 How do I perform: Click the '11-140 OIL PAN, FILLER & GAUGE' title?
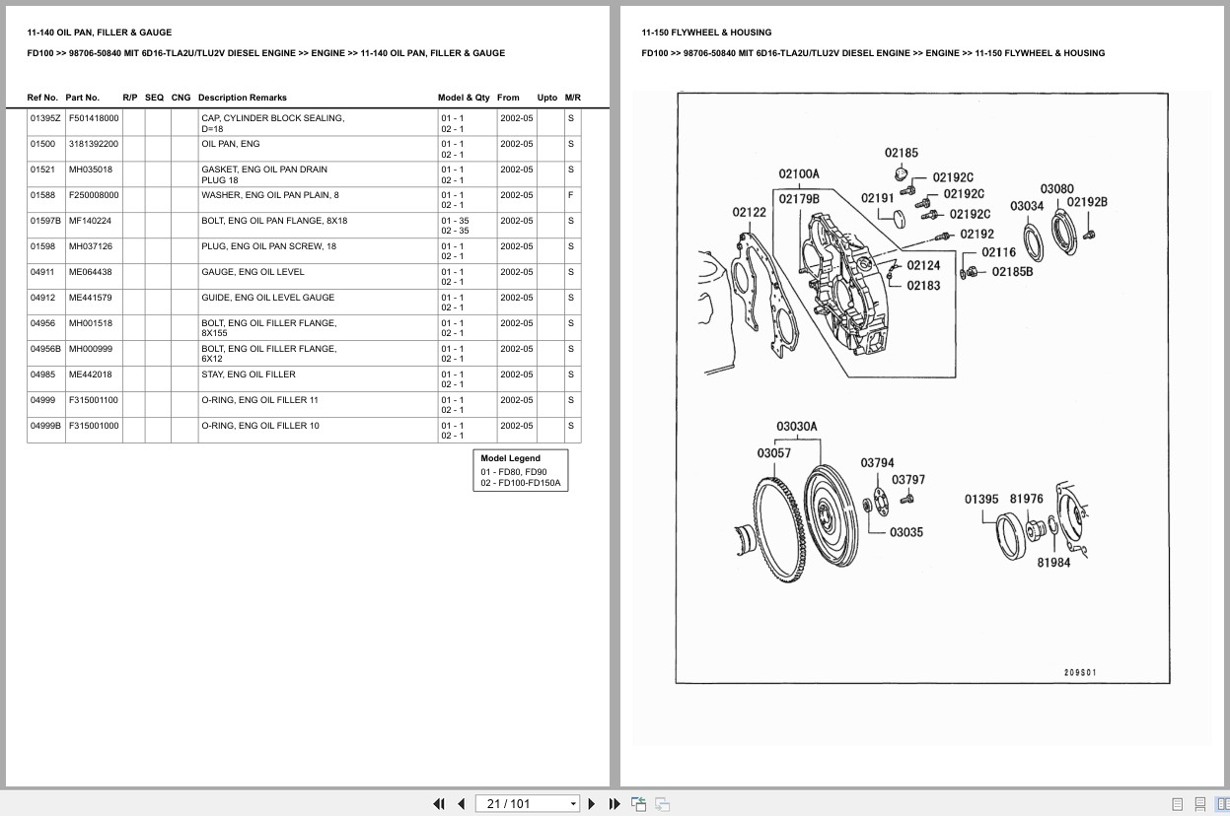[x=100, y=33]
